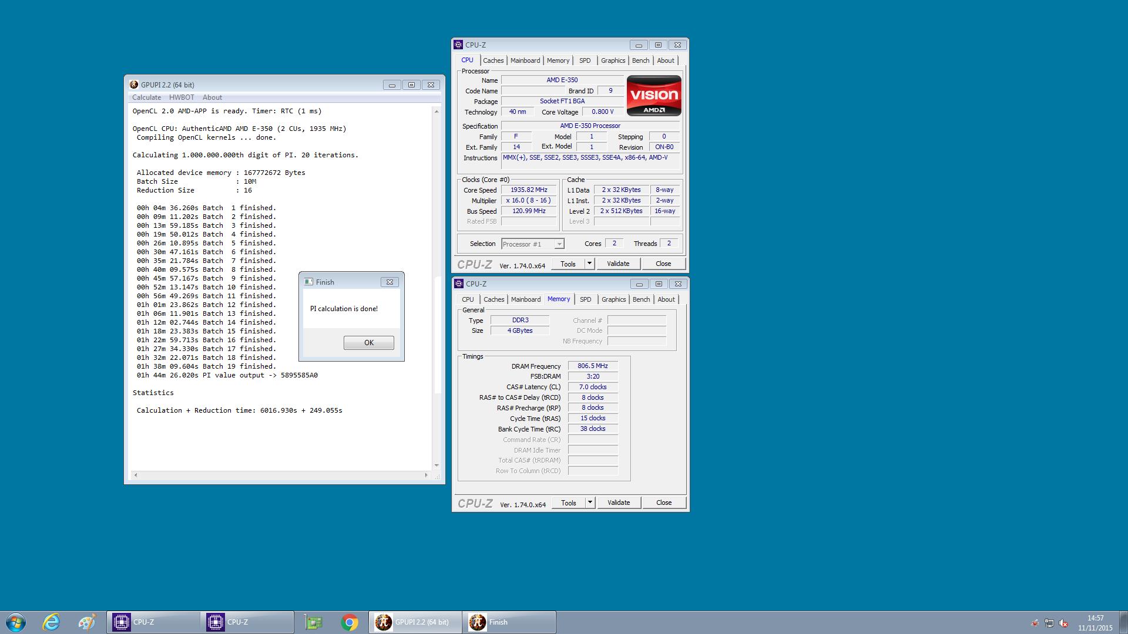Select Bench tab in lower CPU-Z window
The width and height of the screenshot is (1128, 634).
click(641, 299)
